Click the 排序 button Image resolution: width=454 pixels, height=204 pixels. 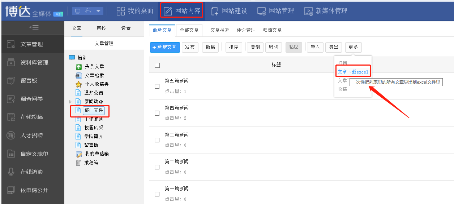[x=234, y=47]
